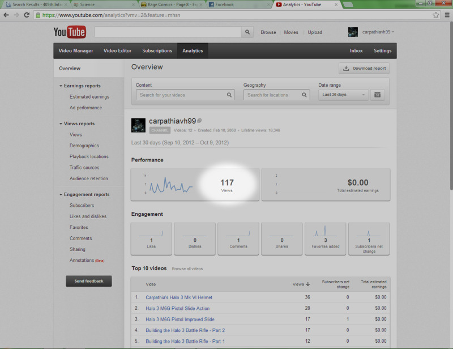Switch to Facebook browser tab
Image resolution: width=453 pixels, height=349 pixels.
point(238,5)
